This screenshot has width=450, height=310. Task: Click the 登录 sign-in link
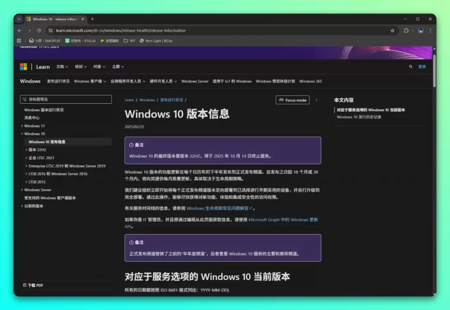(x=421, y=66)
